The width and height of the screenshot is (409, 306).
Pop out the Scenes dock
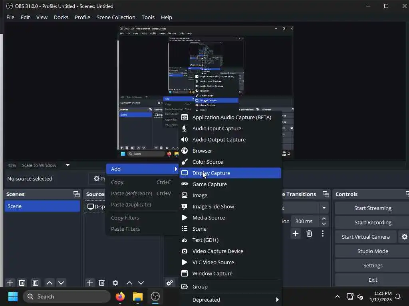click(x=76, y=194)
